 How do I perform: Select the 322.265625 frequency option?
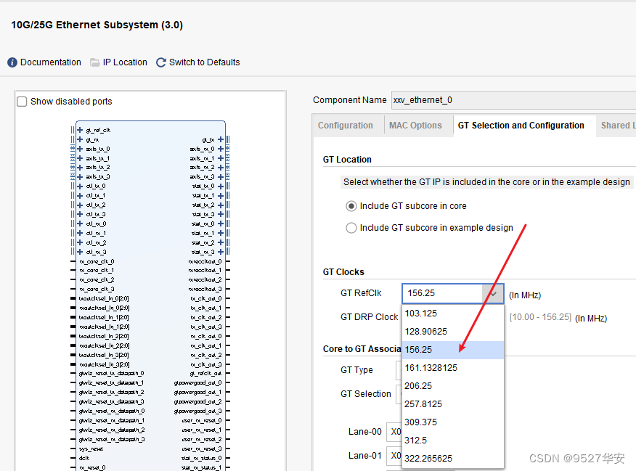pos(430,459)
